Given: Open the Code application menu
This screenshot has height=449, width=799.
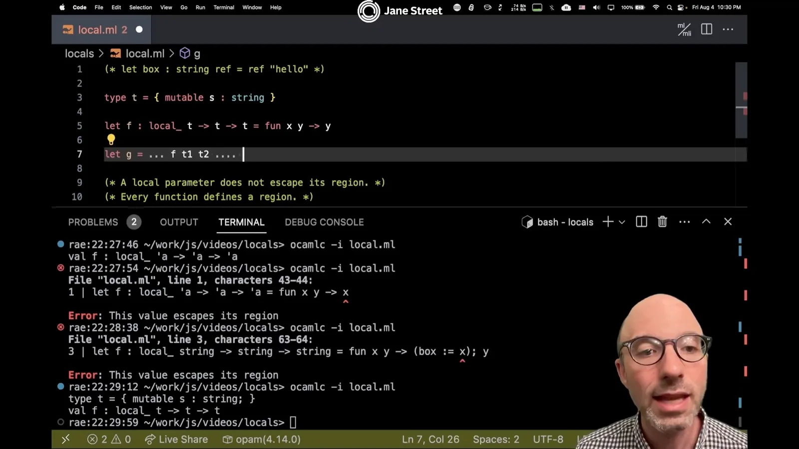Looking at the screenshot, I should click(x=79, y=7).
